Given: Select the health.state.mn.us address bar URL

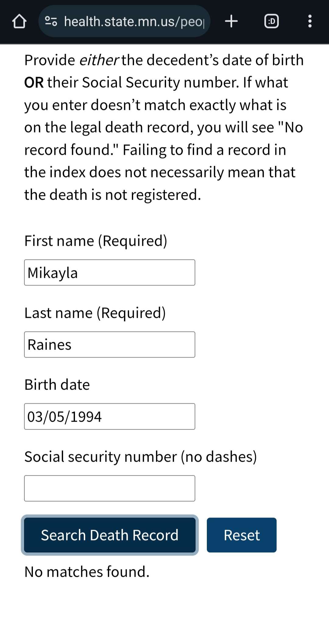Looking at the screenshot, I should coord(134,21).
